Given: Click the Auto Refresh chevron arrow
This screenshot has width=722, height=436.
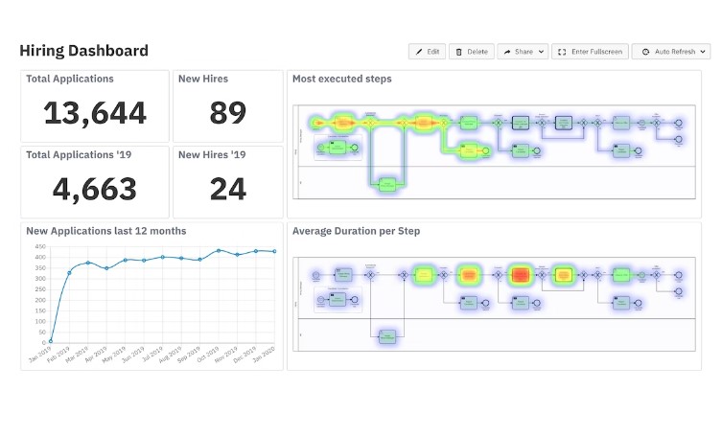Looking at the screenshot, I should tap(703, 52).
